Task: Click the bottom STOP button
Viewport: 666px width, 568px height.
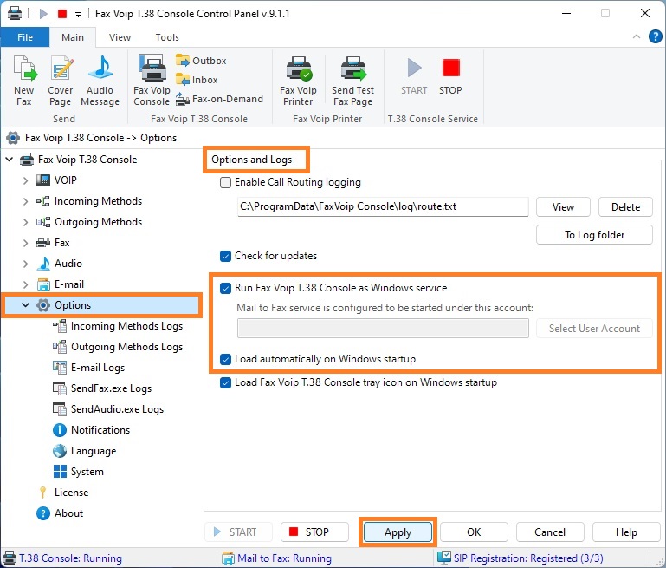Action: point(314,532)
